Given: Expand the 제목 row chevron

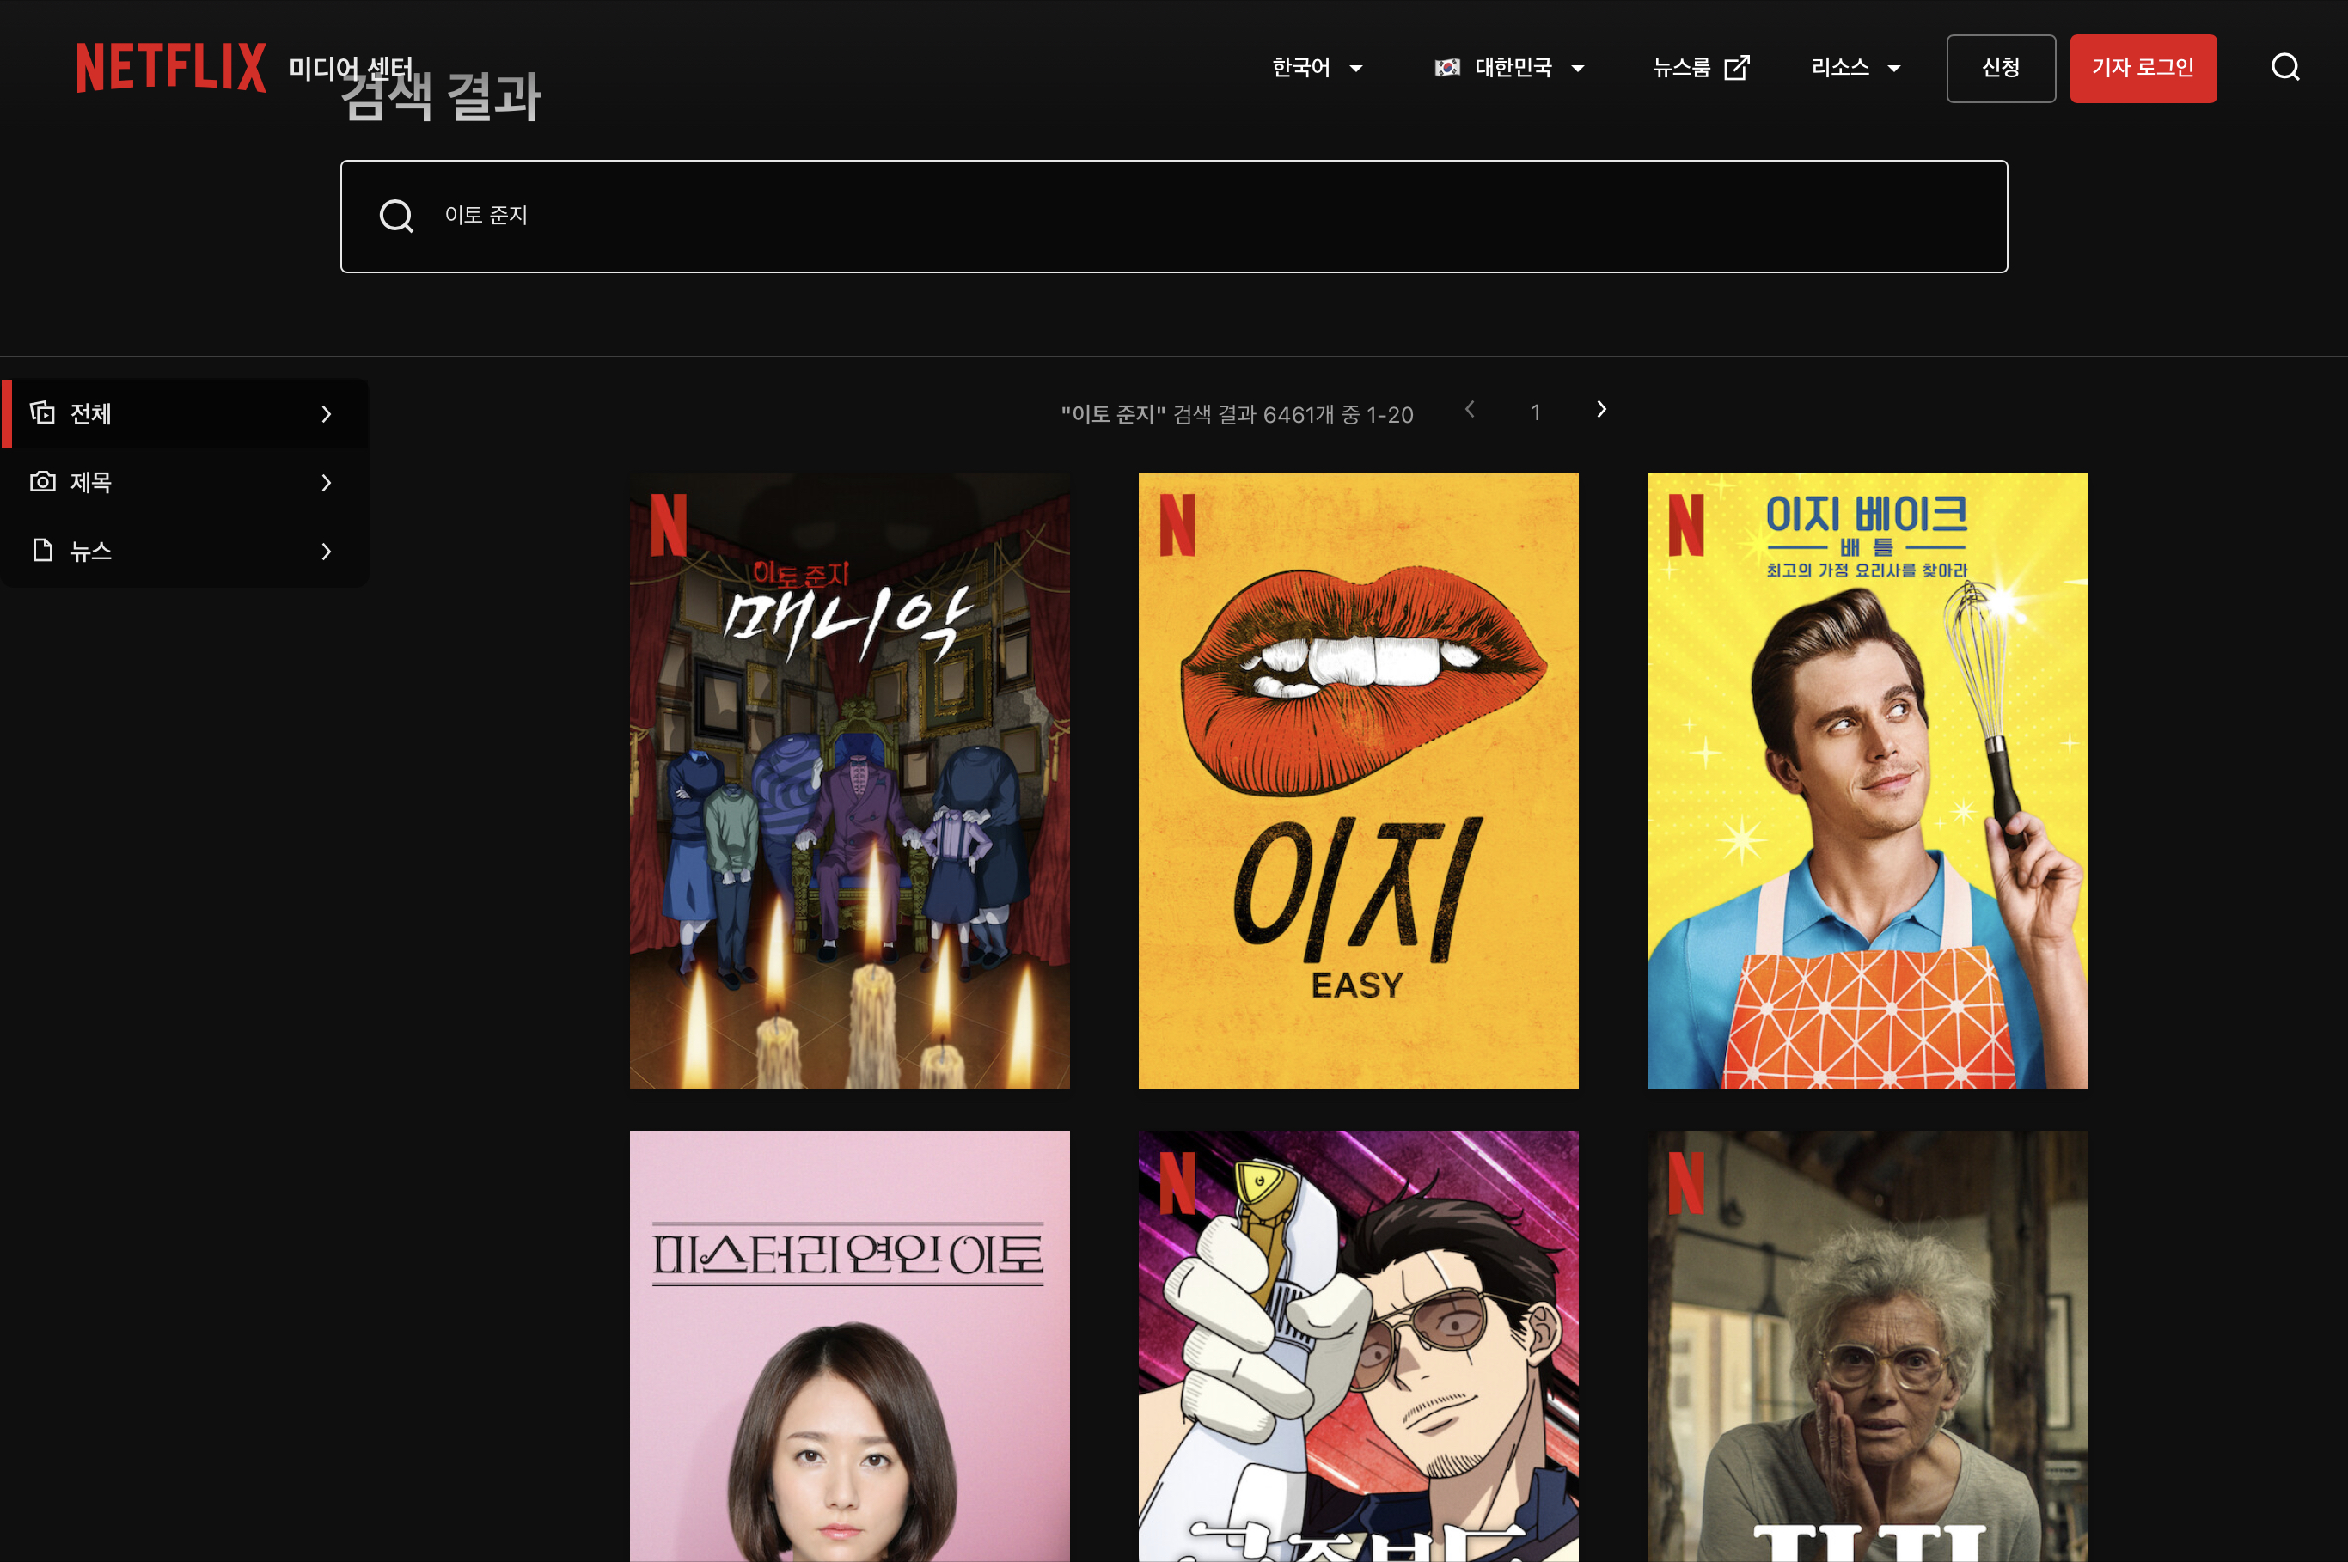Looking at the screenshot, I should (326, 482).
